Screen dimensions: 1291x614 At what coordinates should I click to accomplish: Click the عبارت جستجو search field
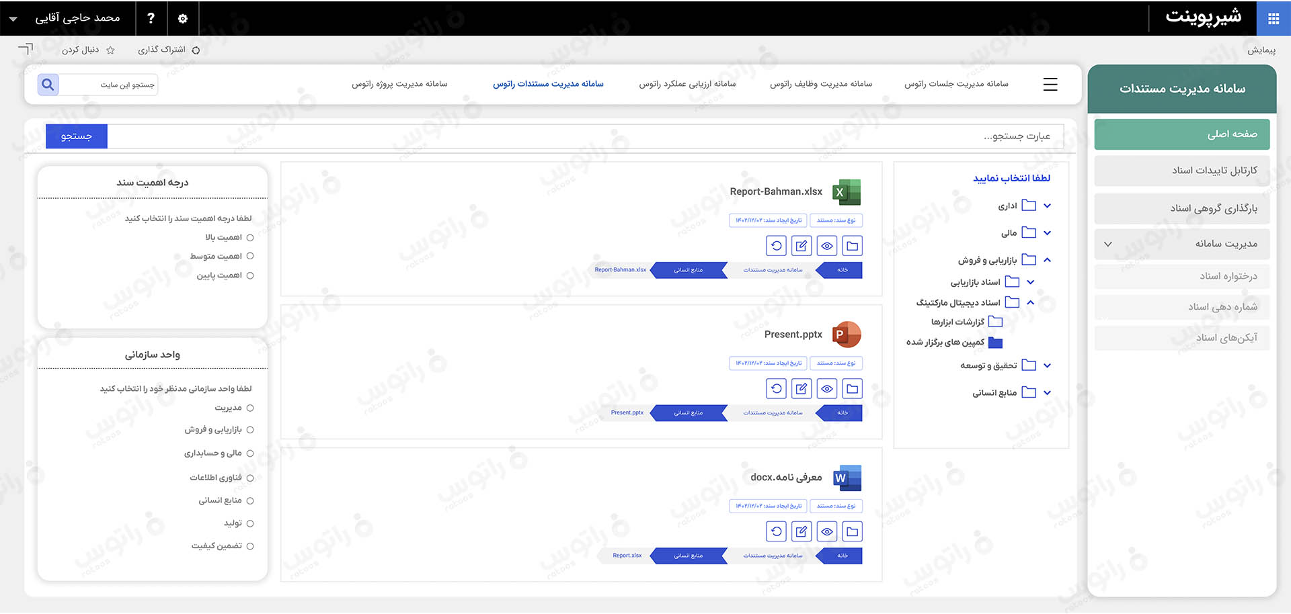[x=585, y=136]
